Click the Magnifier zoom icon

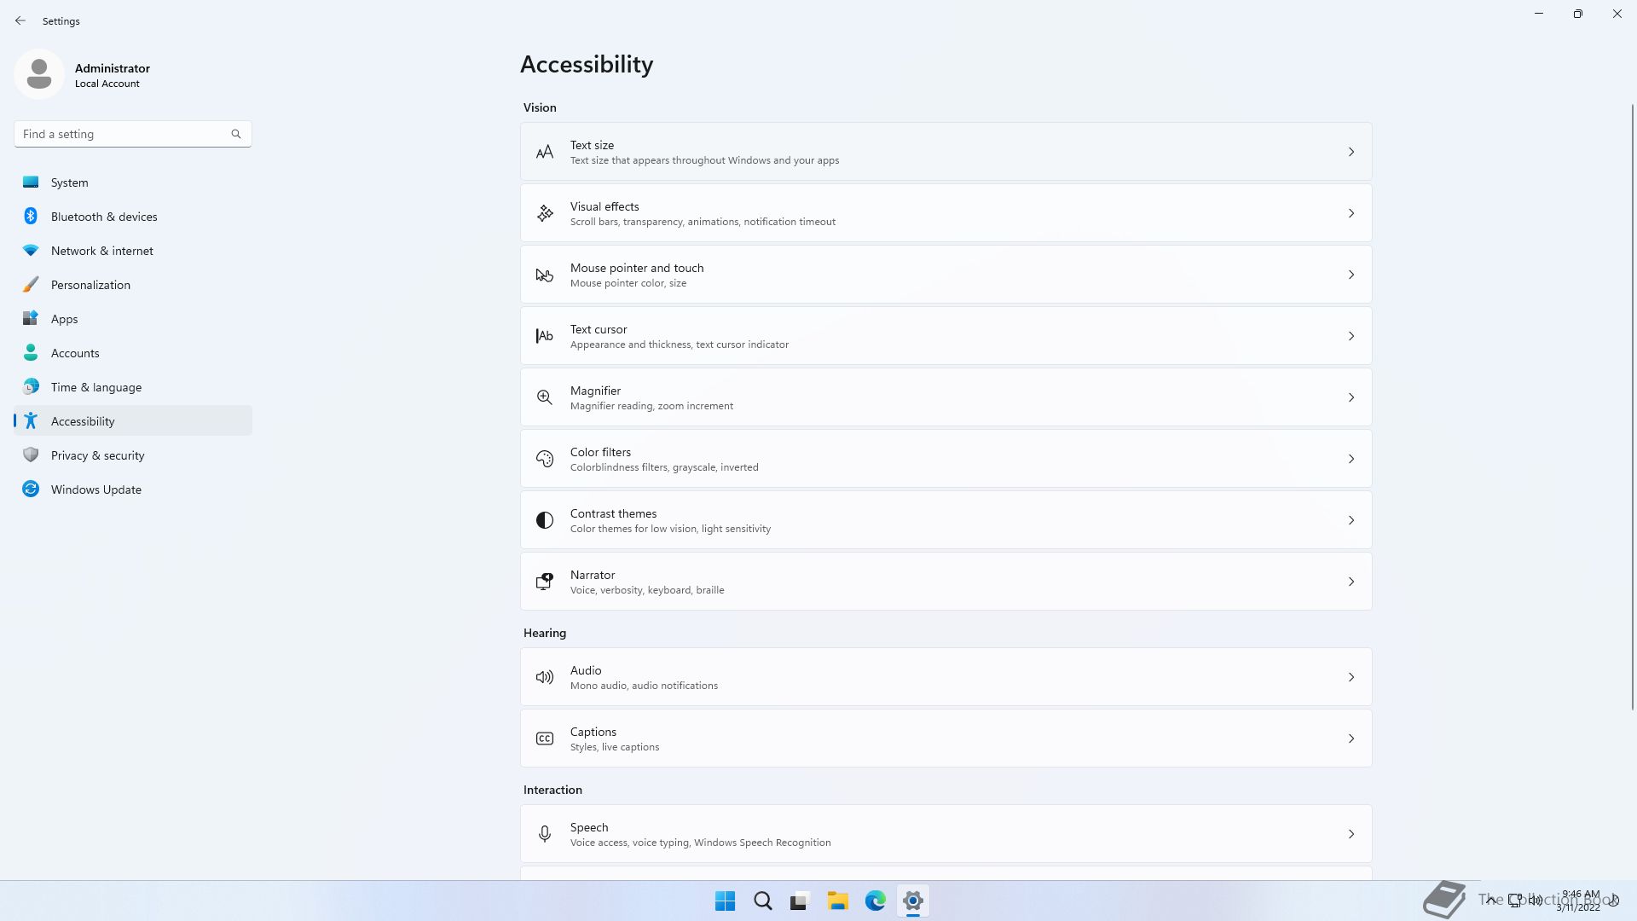pyautogui.click(x=545, y=397)
